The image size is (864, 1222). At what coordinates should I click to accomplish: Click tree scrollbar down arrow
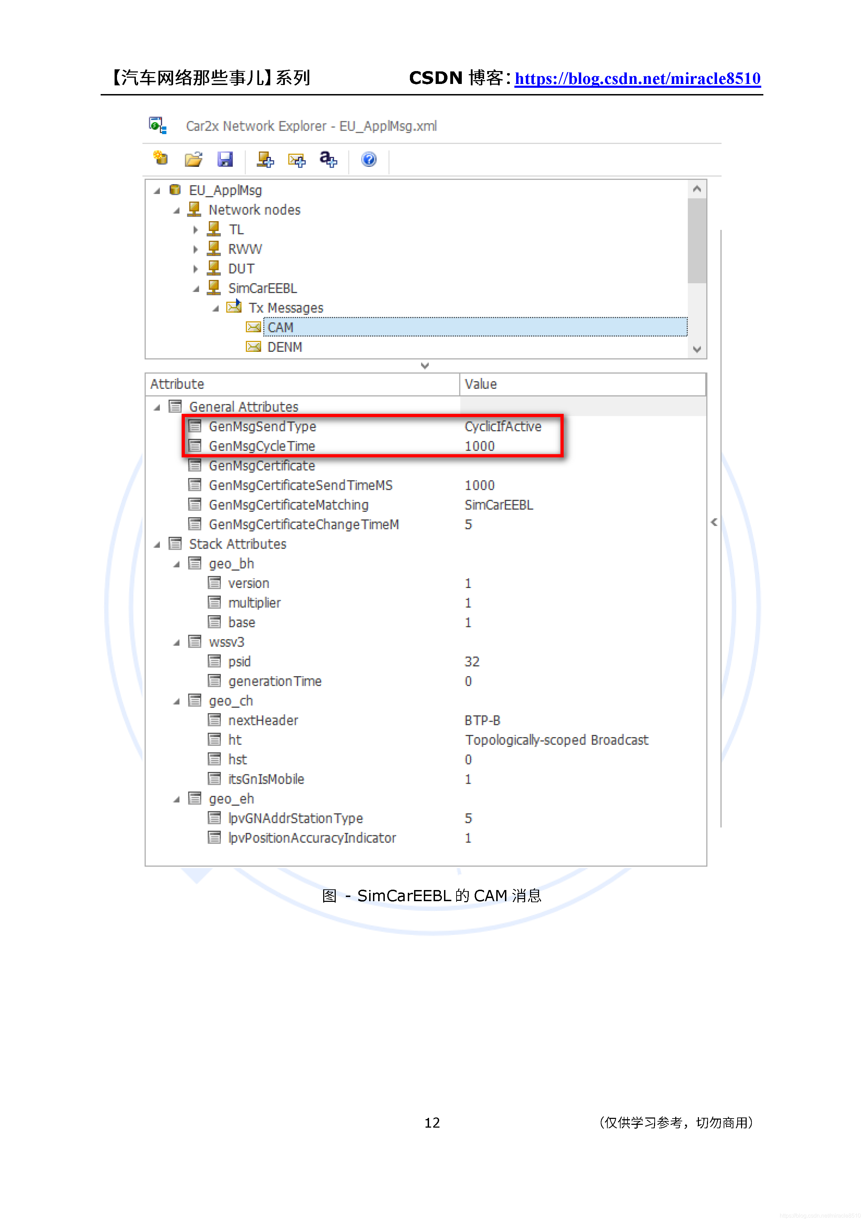click(x=696, y=349)
